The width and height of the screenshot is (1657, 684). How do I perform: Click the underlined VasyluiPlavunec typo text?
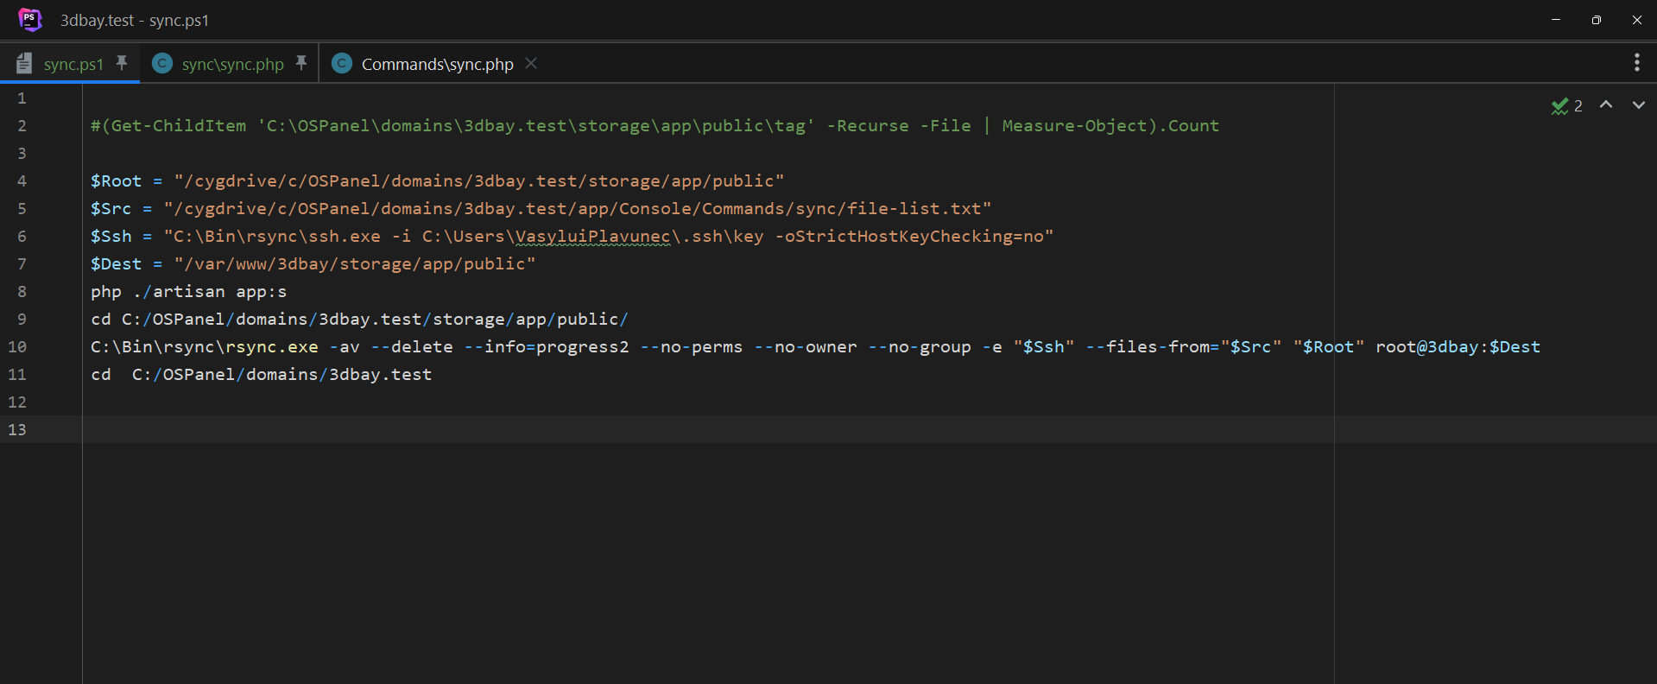(x=592, y=237)
